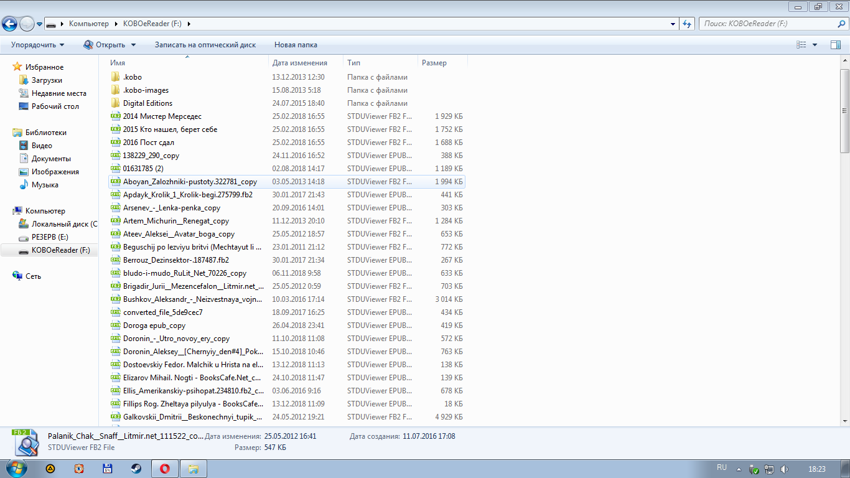
Task: Toggle the preview pane button
Action: click(x=835, y=45)
